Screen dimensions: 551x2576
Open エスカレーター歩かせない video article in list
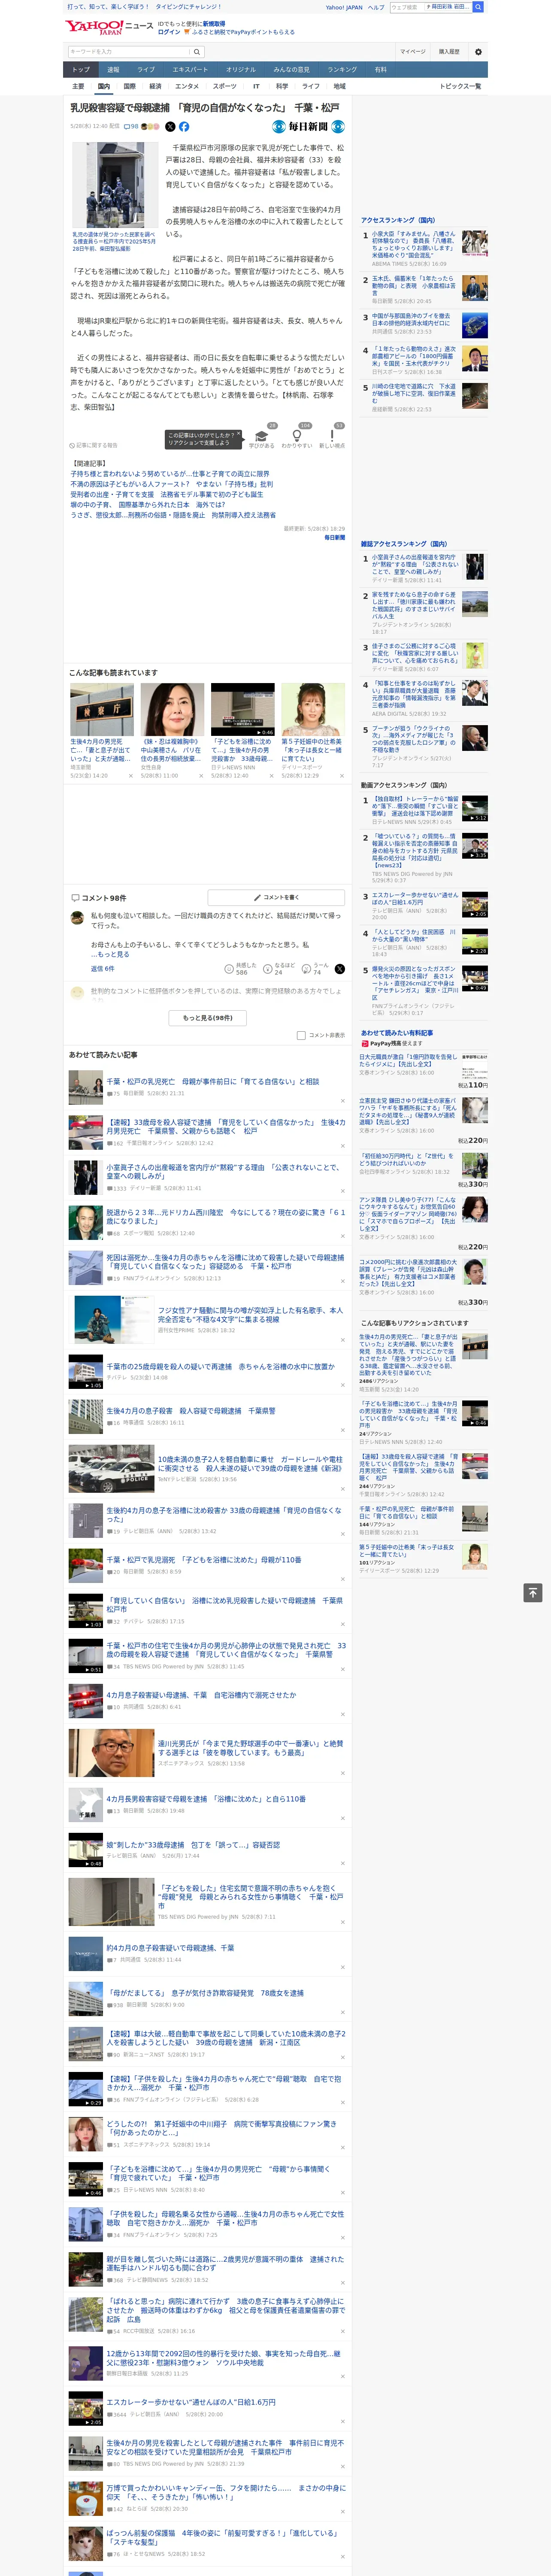(x=191, y=2402)
